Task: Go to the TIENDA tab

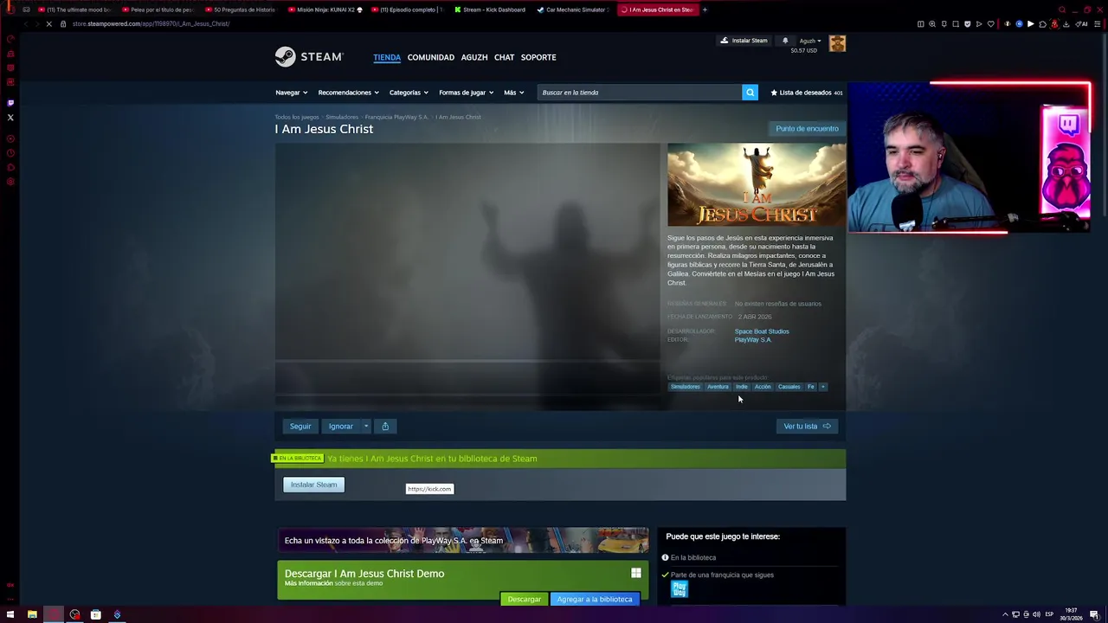Action: [387, 57]
